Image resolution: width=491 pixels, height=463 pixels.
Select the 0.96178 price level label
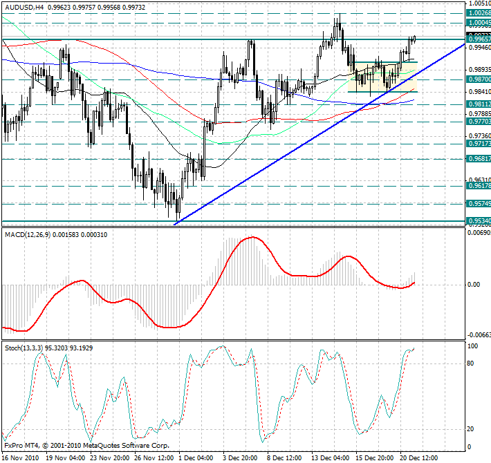coord(479,186)
